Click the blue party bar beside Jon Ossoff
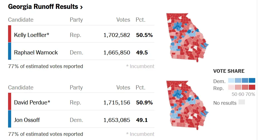This screenshot has height=140, width=258. (x=10, y=119)
